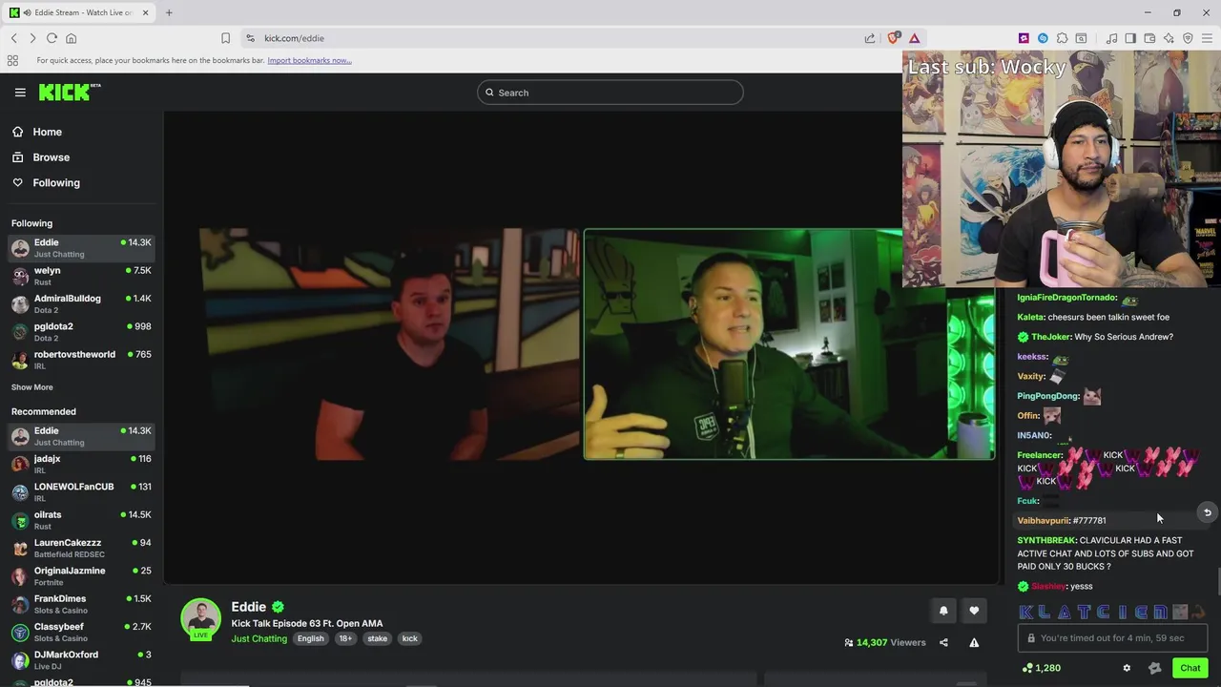Open welyn's Rust channel in Following
Image resolution: width=1221 pixels, height=687 pixels.
(81, 276)
